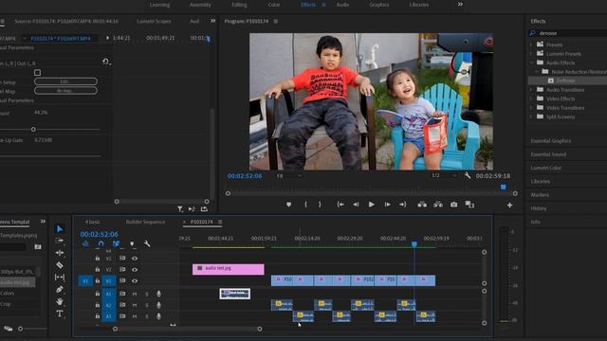The height and width of the screenshot is (341, 607).
Task: Step back one frame in Program monitor
Action: click(x=356, y=205)
